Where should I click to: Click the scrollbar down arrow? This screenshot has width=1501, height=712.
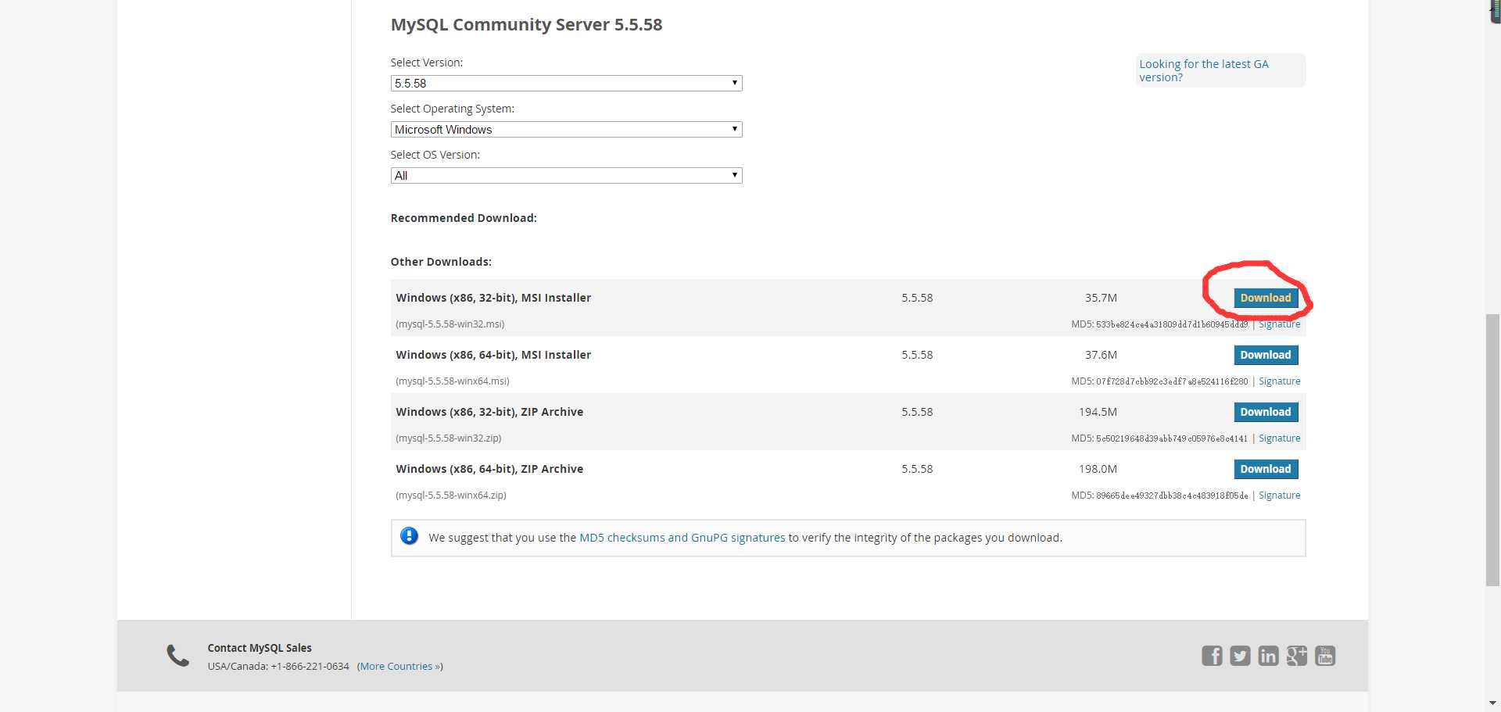[1493, 703]
